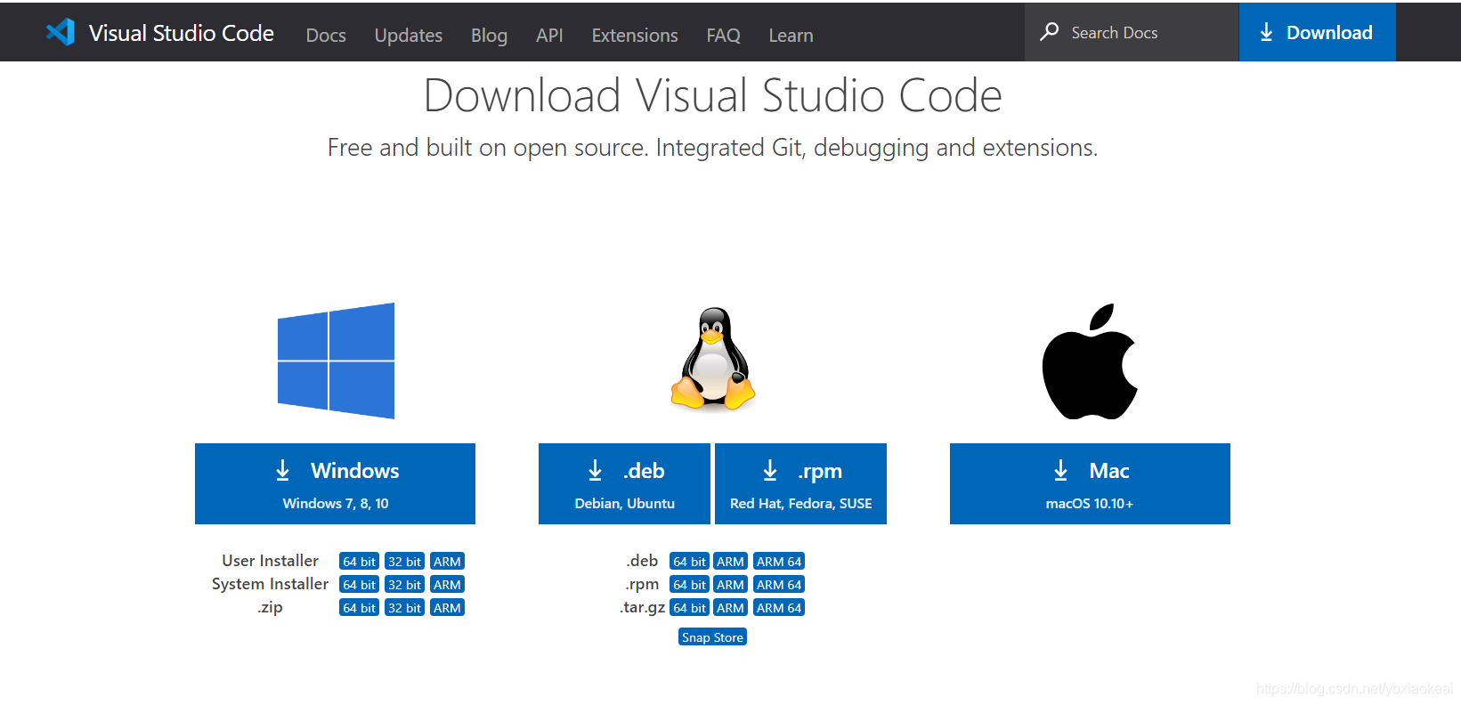Choose System Installer 64 bit
Viewport: 1461px width, 705px height.
[359, 585]
